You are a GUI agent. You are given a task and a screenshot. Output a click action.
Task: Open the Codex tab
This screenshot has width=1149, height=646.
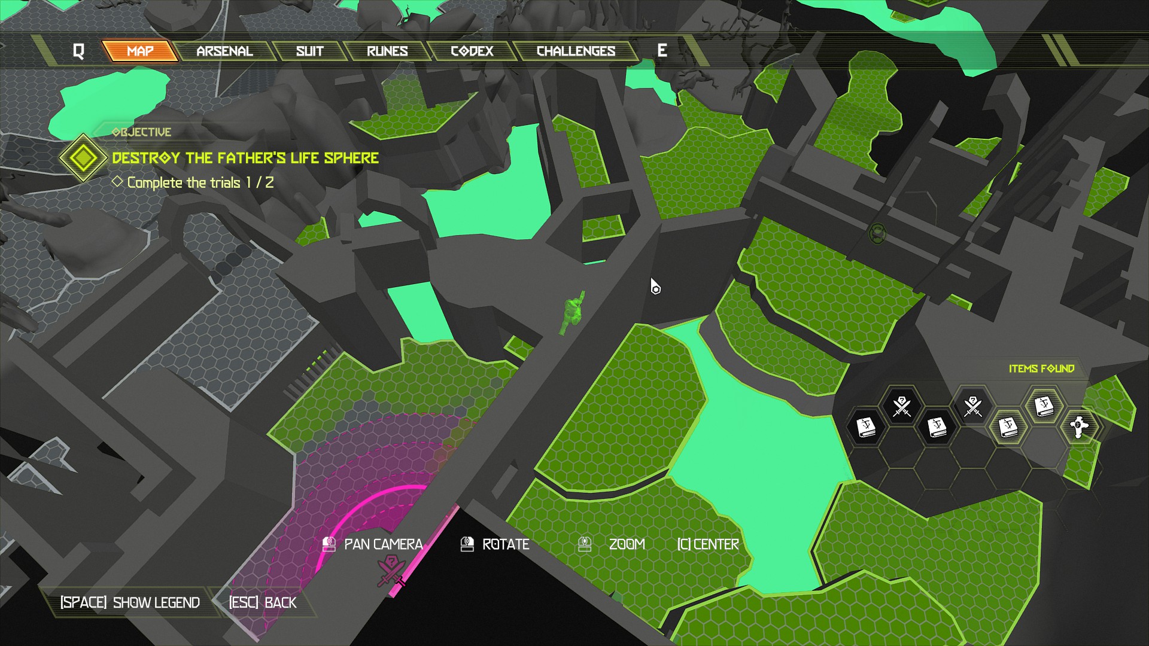472,51
